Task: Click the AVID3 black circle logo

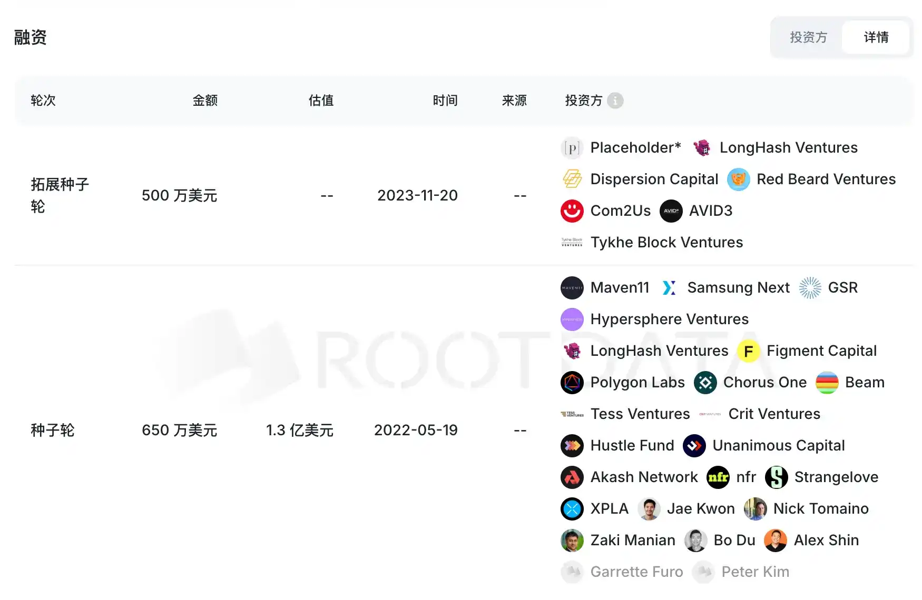Action: coord(671,211)
